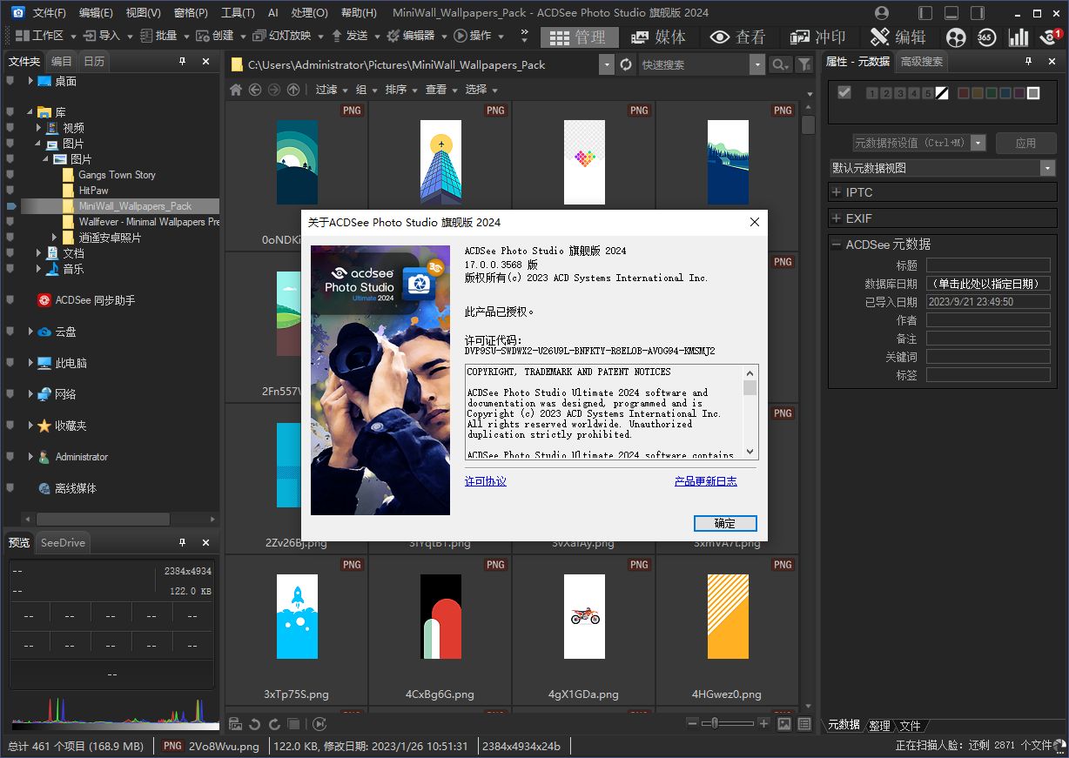Zoom in thumbnails with plus icon
The height and width of the screenshot is (758, 1069).
[763, 723]
